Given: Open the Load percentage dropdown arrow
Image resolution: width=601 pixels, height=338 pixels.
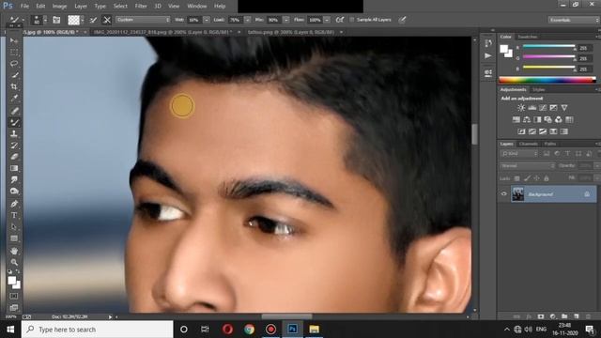Looking at the screenshot, I should click(x=247, y=20).
